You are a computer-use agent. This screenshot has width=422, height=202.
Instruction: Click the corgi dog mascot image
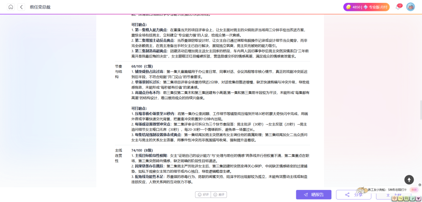(362, 190)
